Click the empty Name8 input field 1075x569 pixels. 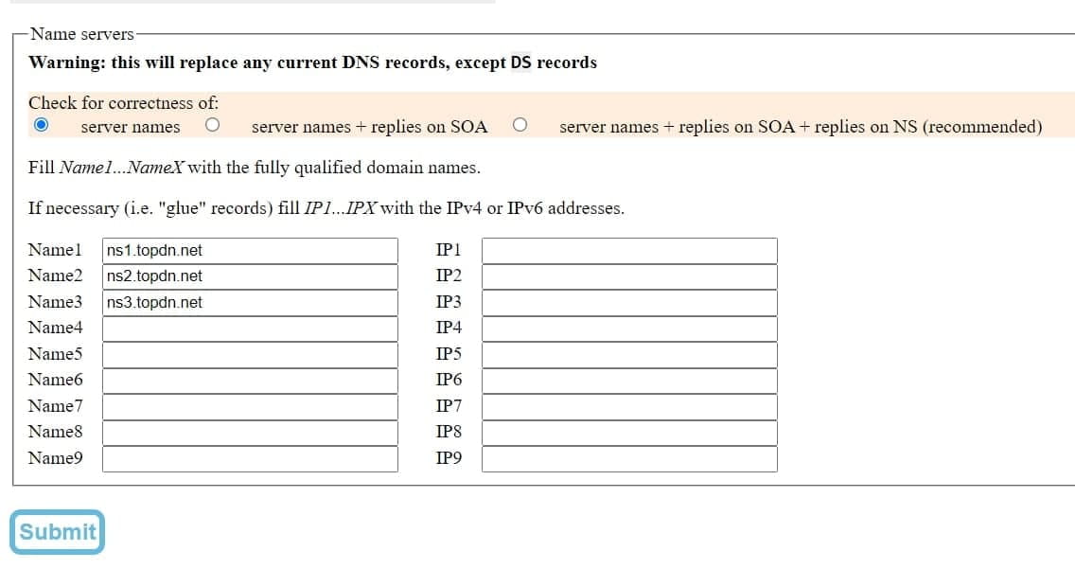coord(250,434)
